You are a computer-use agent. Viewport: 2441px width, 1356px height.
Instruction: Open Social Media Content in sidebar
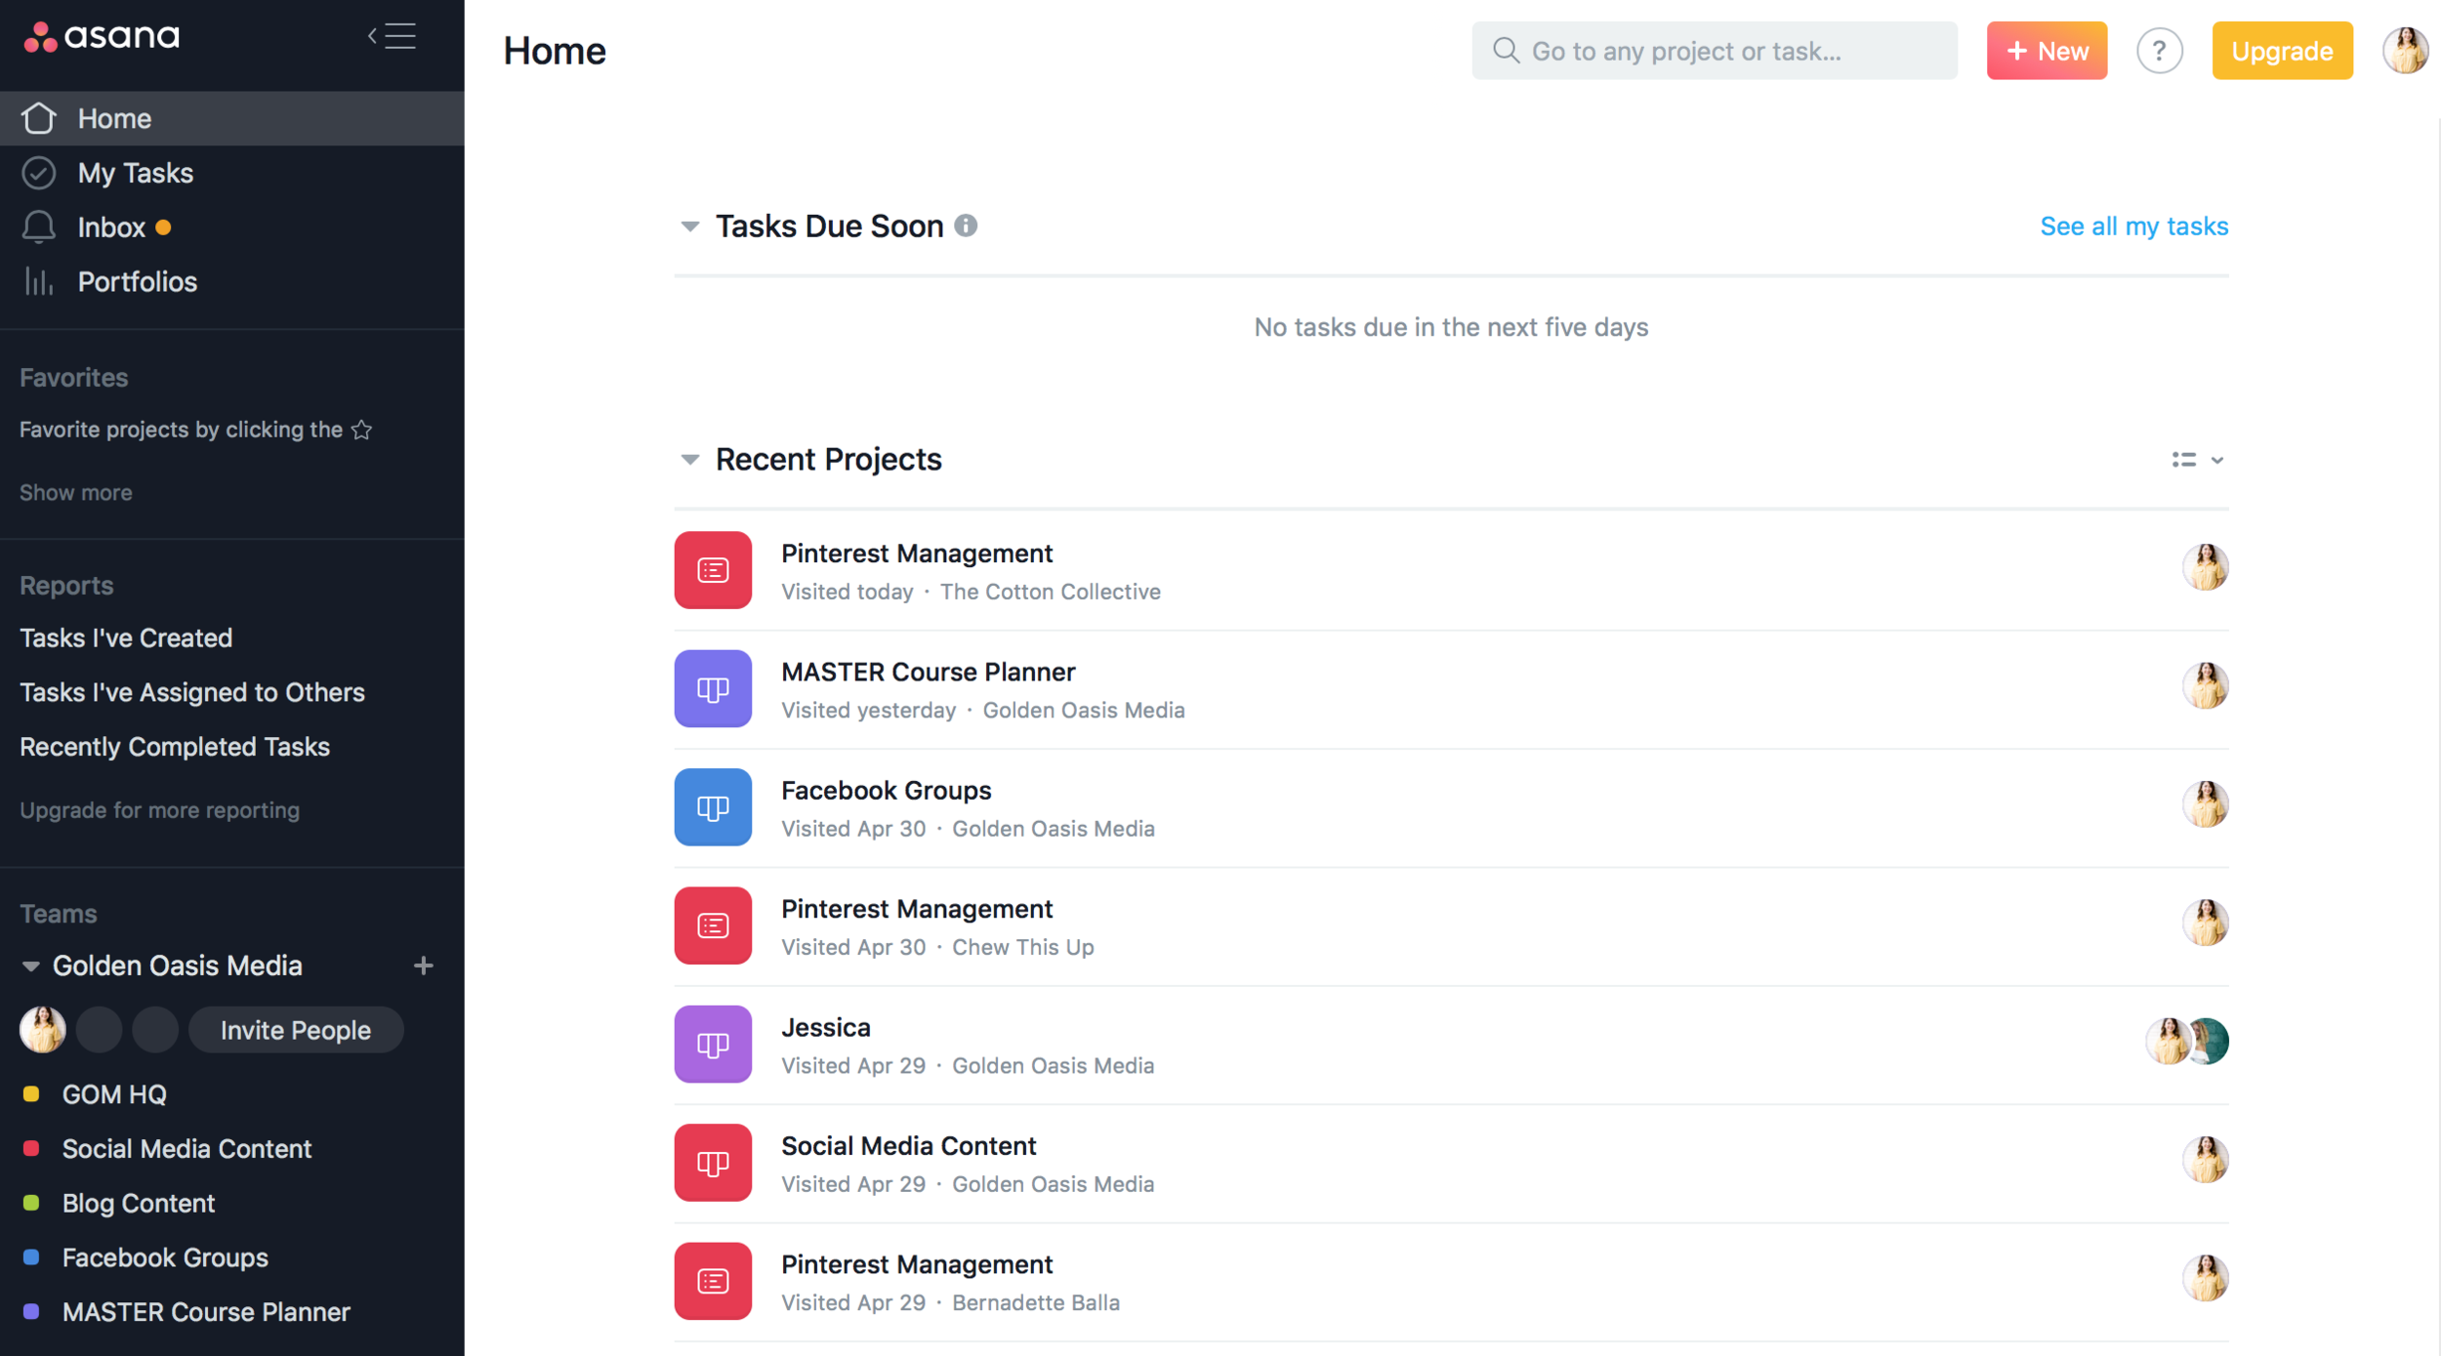click(186, 1149)
